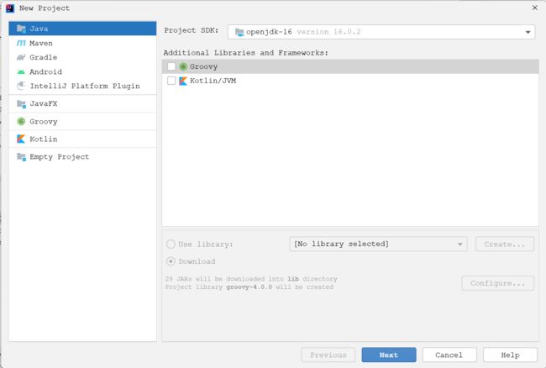The width and height of the screenshot is (546, 368).
Task: Click the Groovy icon in frameworks list
Action: (183, 66)
